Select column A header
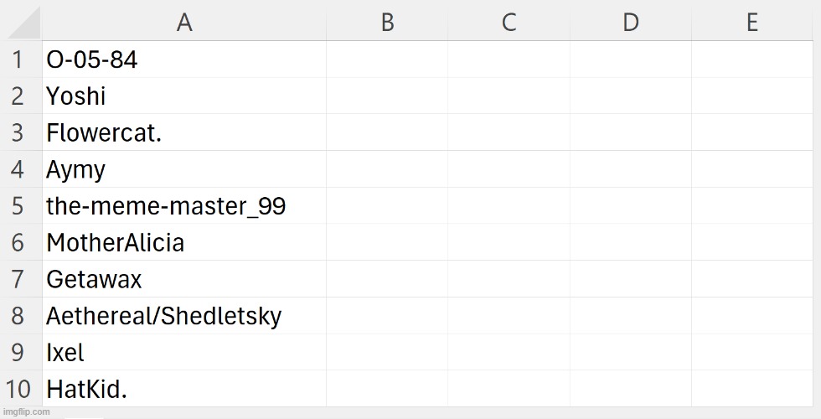 coord(184,23)
